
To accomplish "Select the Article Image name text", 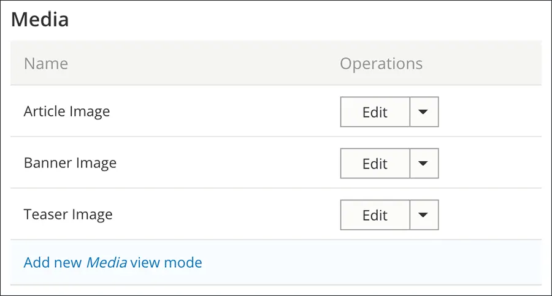I will tap(67, 112).
